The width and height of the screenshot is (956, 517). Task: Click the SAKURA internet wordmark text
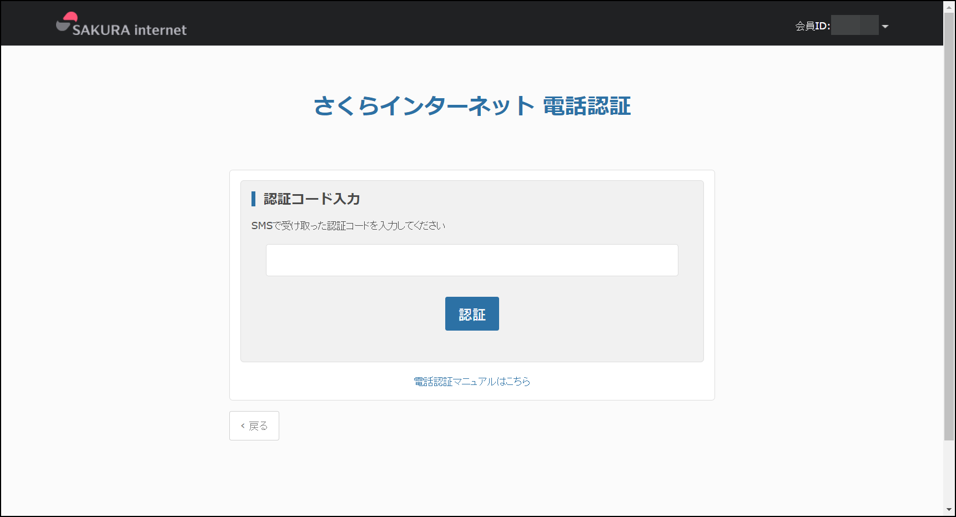tap(129, 30)
